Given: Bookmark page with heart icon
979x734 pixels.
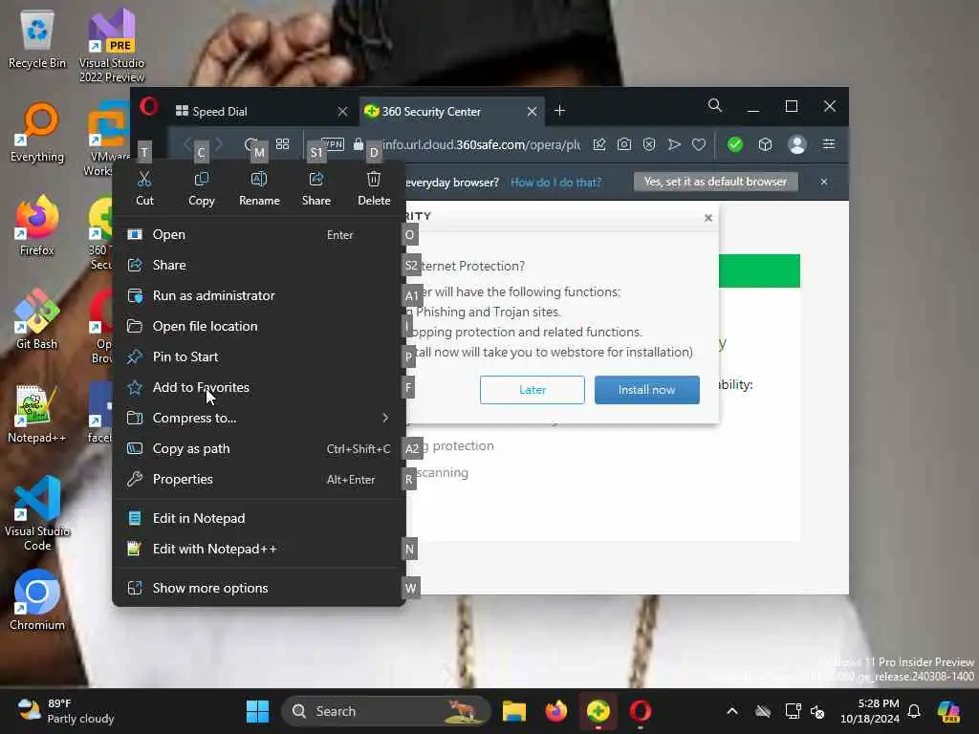Looking at the screenshot, I should pos(699,145).
